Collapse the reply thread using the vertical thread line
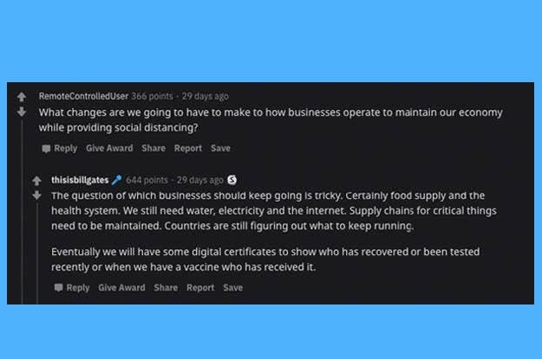542x359 pixels. coord(36,251)
